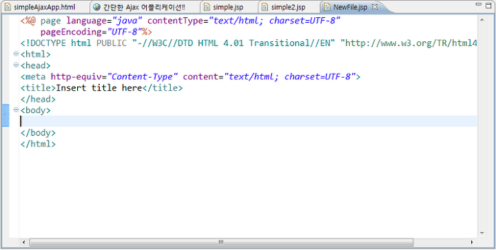Click the "http-equiv" attribute
Viewport: 496px width, 250px height.
(x=76, y=77)
